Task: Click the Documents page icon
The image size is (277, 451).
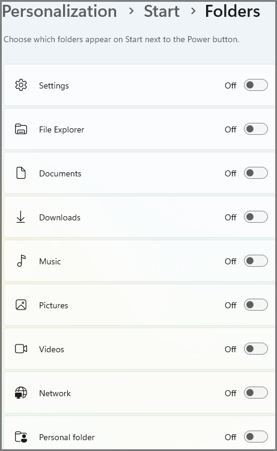Action: [21, 173]
